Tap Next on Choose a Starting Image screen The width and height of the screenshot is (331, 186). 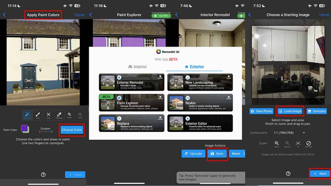tap(320, 174)
